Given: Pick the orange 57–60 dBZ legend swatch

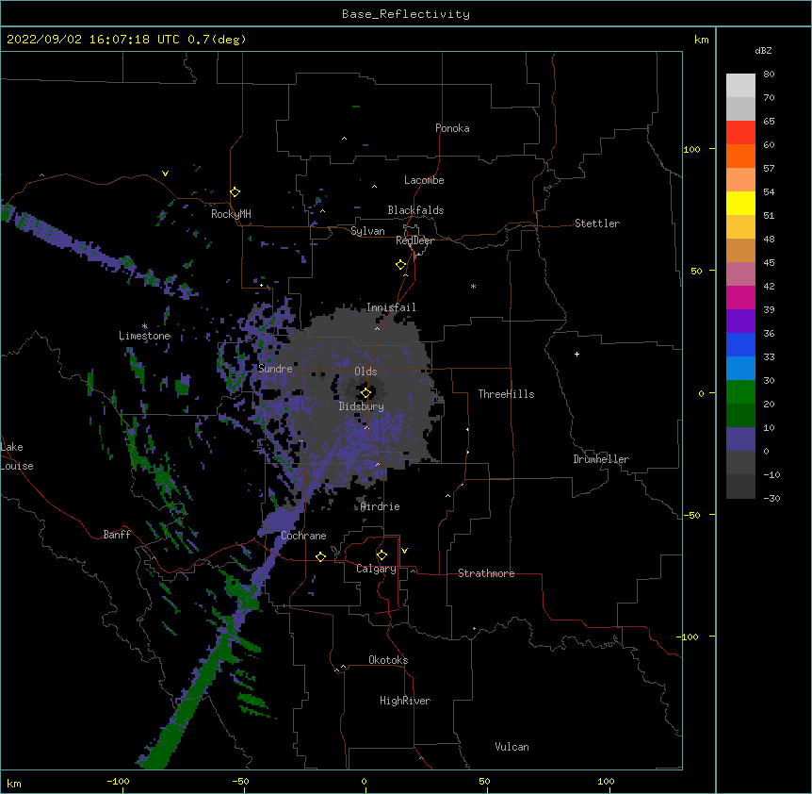Looking at the screenshot, I should [740, 157].
